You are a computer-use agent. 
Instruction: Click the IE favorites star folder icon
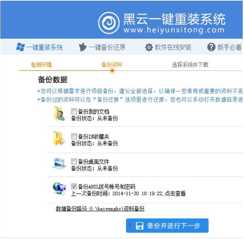58,138
